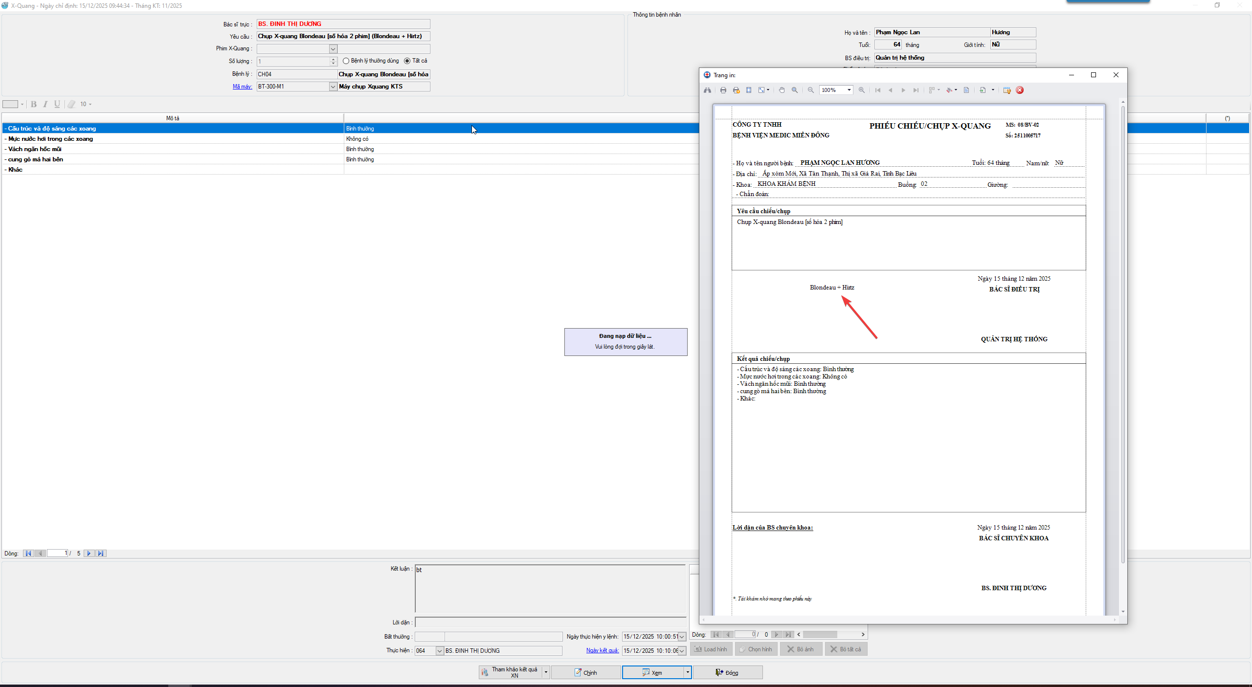
Task: Click the binoculars Find icon
Action: coord(707,90)
